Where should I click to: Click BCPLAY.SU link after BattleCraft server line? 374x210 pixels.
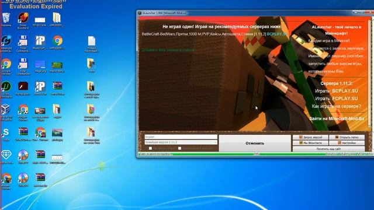[x=276, y=34]
